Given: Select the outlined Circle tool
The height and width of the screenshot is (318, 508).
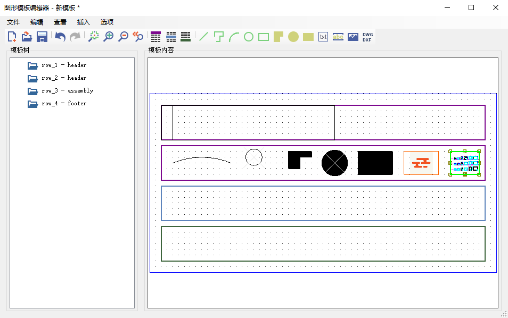Looking at the screenshot, I should click(249, 37).
